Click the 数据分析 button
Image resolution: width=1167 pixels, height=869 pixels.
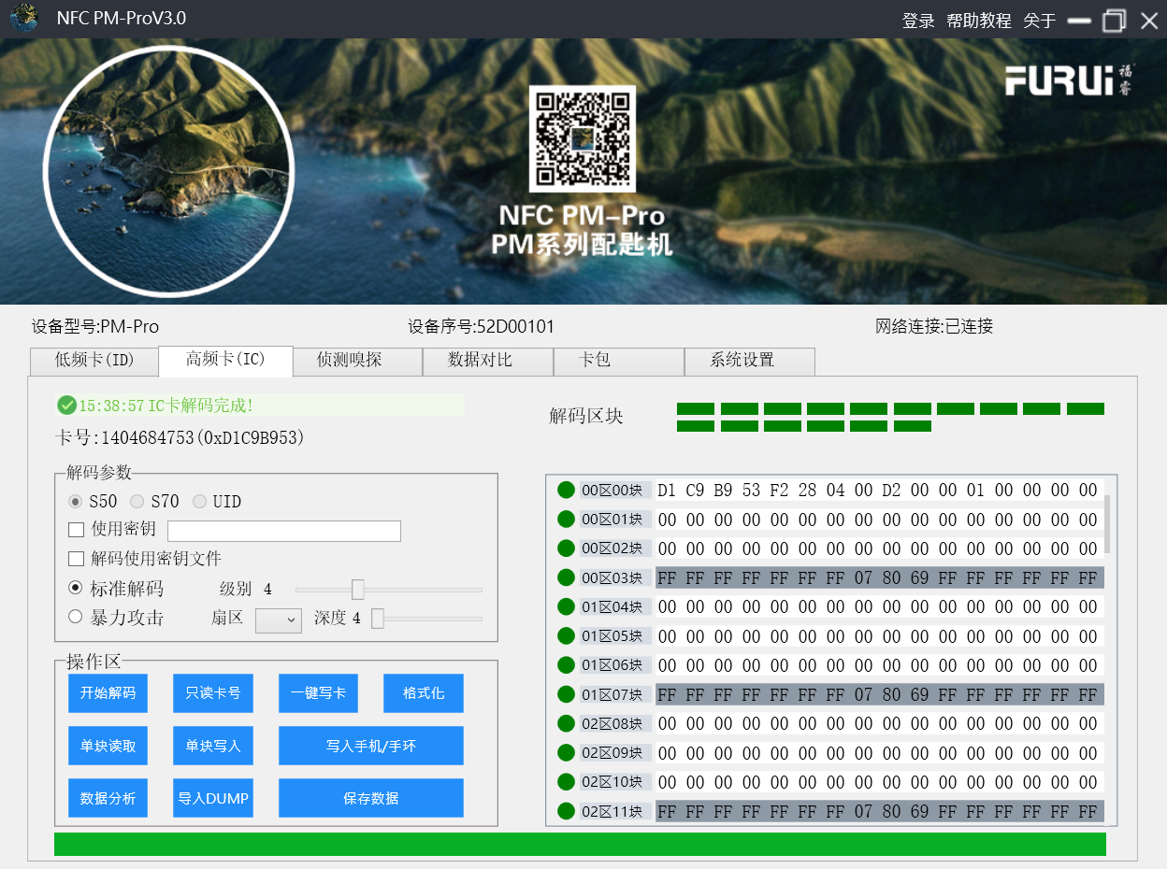coord(108,798)
